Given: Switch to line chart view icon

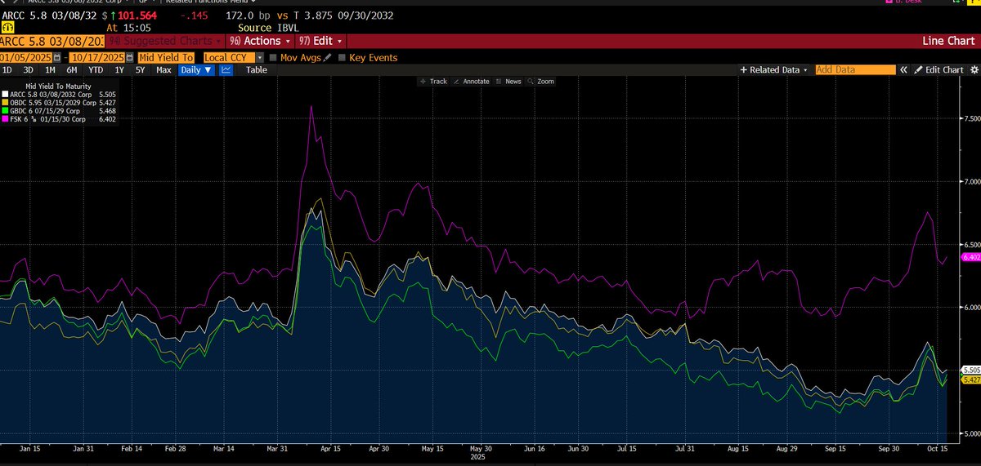Looking at the screenshot, I should [226, 70].
